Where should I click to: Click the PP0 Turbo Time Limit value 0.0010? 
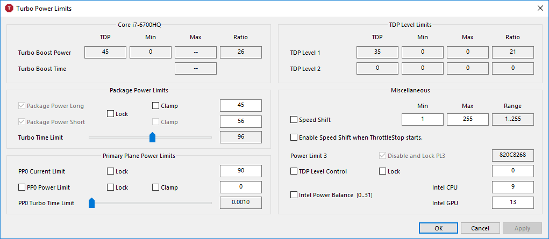click(240, 202)
